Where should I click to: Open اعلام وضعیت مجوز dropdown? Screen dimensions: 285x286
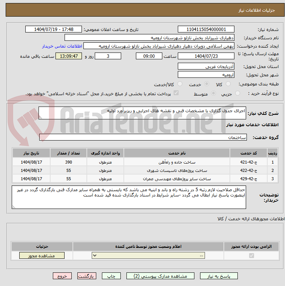(x=148, y=255)
